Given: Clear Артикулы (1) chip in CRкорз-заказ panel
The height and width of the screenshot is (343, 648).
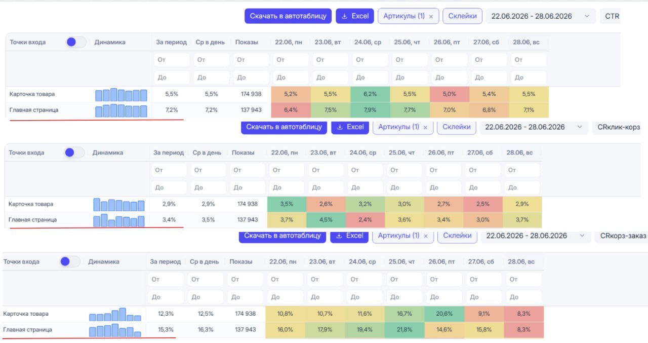Looking at the screenshot, I should coord(425,236).
